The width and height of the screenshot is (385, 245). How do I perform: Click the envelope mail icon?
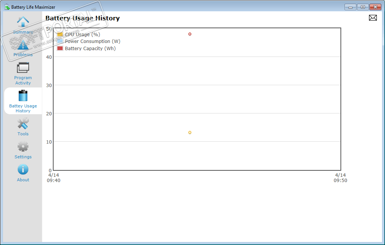coord(373,18)
